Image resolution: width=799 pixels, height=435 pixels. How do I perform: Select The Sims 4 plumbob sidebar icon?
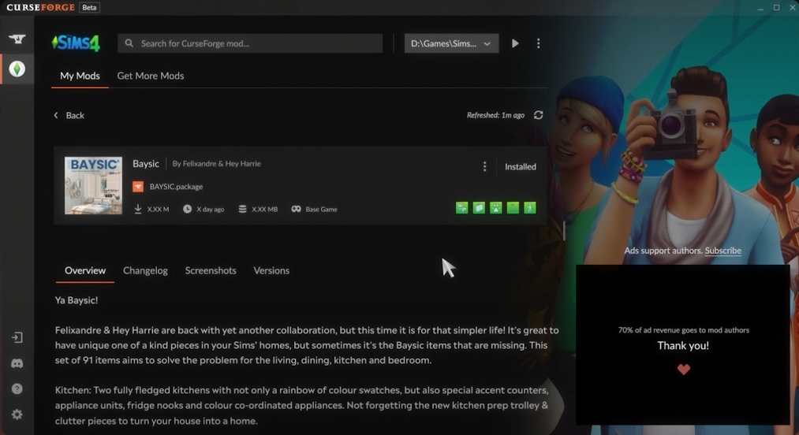(x=17, y=69)
